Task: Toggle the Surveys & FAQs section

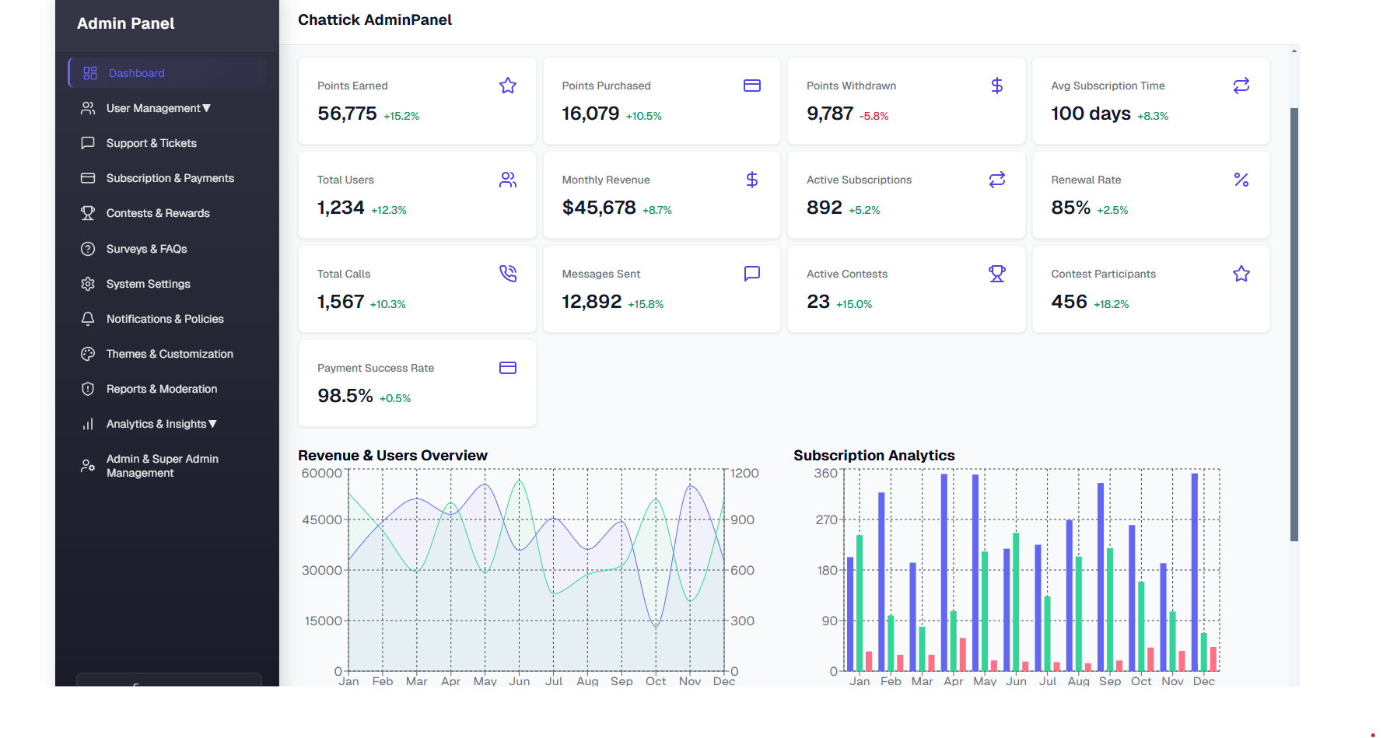Action: coord(147,249)
